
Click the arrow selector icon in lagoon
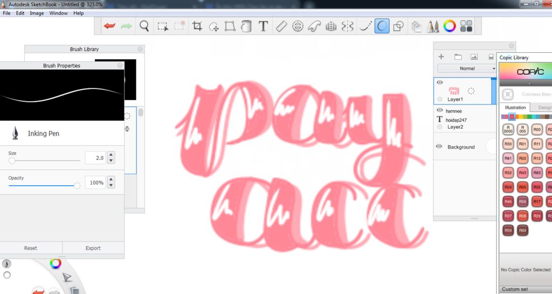click(67, 278)
